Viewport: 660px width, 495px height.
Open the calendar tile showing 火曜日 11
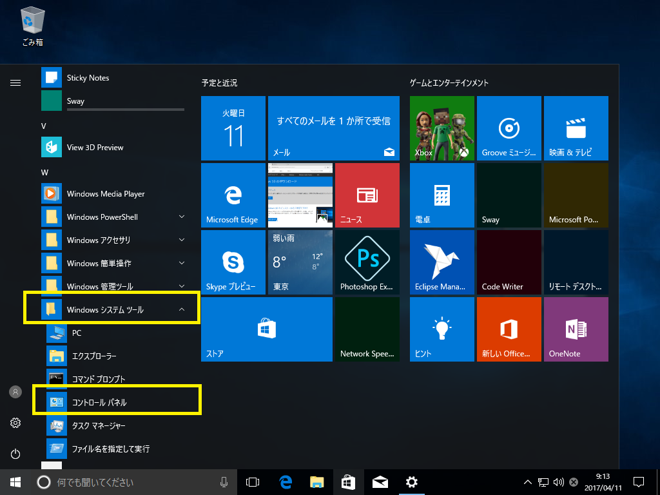(x=233, y=128)
